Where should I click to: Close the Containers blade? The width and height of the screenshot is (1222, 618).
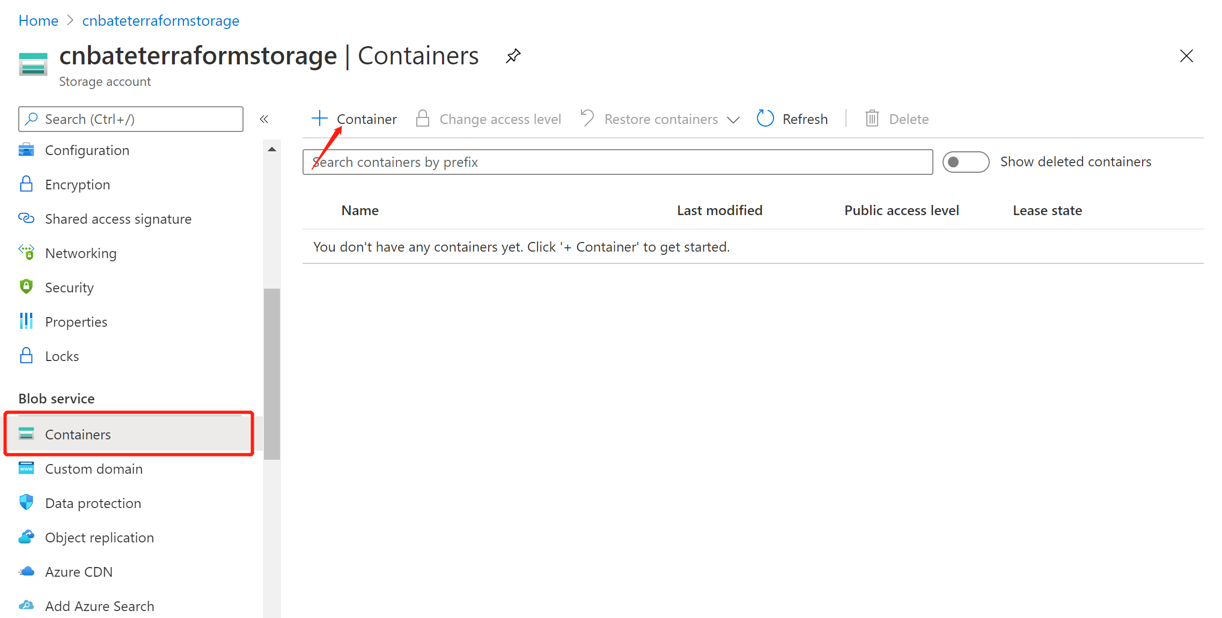(x=1187, y=56)
